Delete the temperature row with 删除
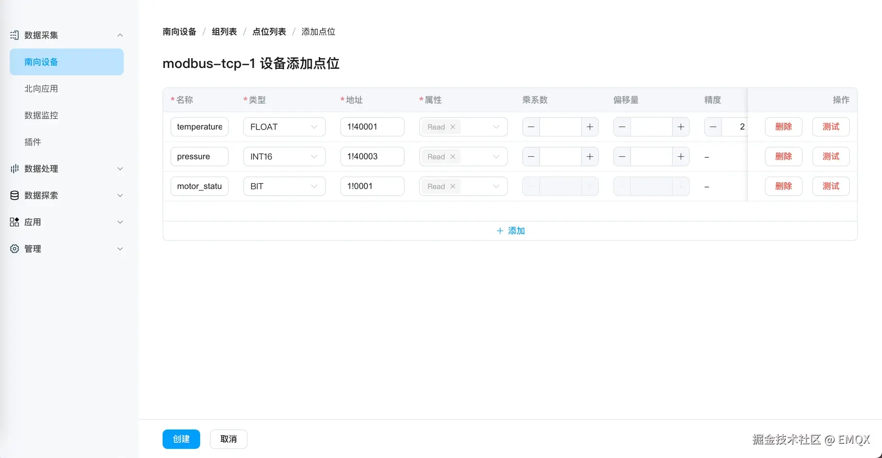The height and width of the screenshot is (458, 882). [783, 127]
